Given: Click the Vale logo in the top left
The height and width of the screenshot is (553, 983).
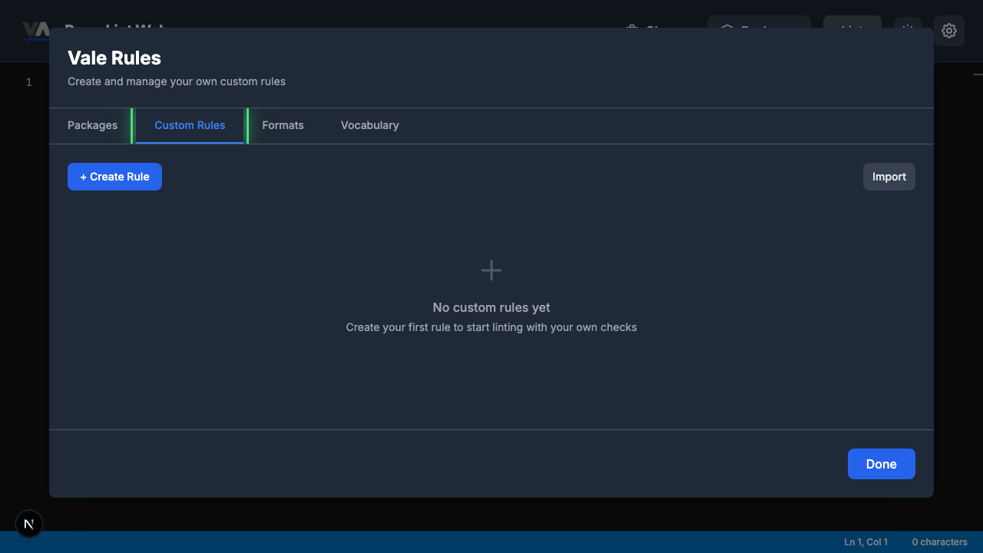Looking at the screenshot, I should point(35,29).
